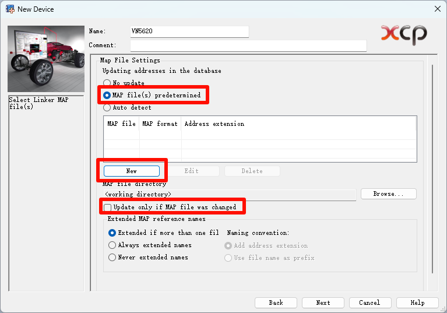Click the Name field containing VN5620
The height and width of the screenshot is (313, 447).
189,32
